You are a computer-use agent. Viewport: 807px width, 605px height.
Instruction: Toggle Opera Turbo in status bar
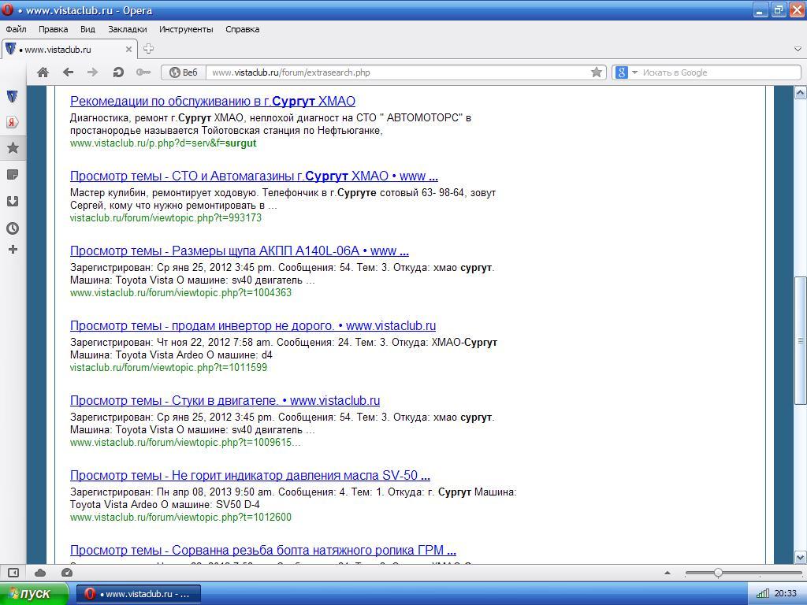click(67, 573)
